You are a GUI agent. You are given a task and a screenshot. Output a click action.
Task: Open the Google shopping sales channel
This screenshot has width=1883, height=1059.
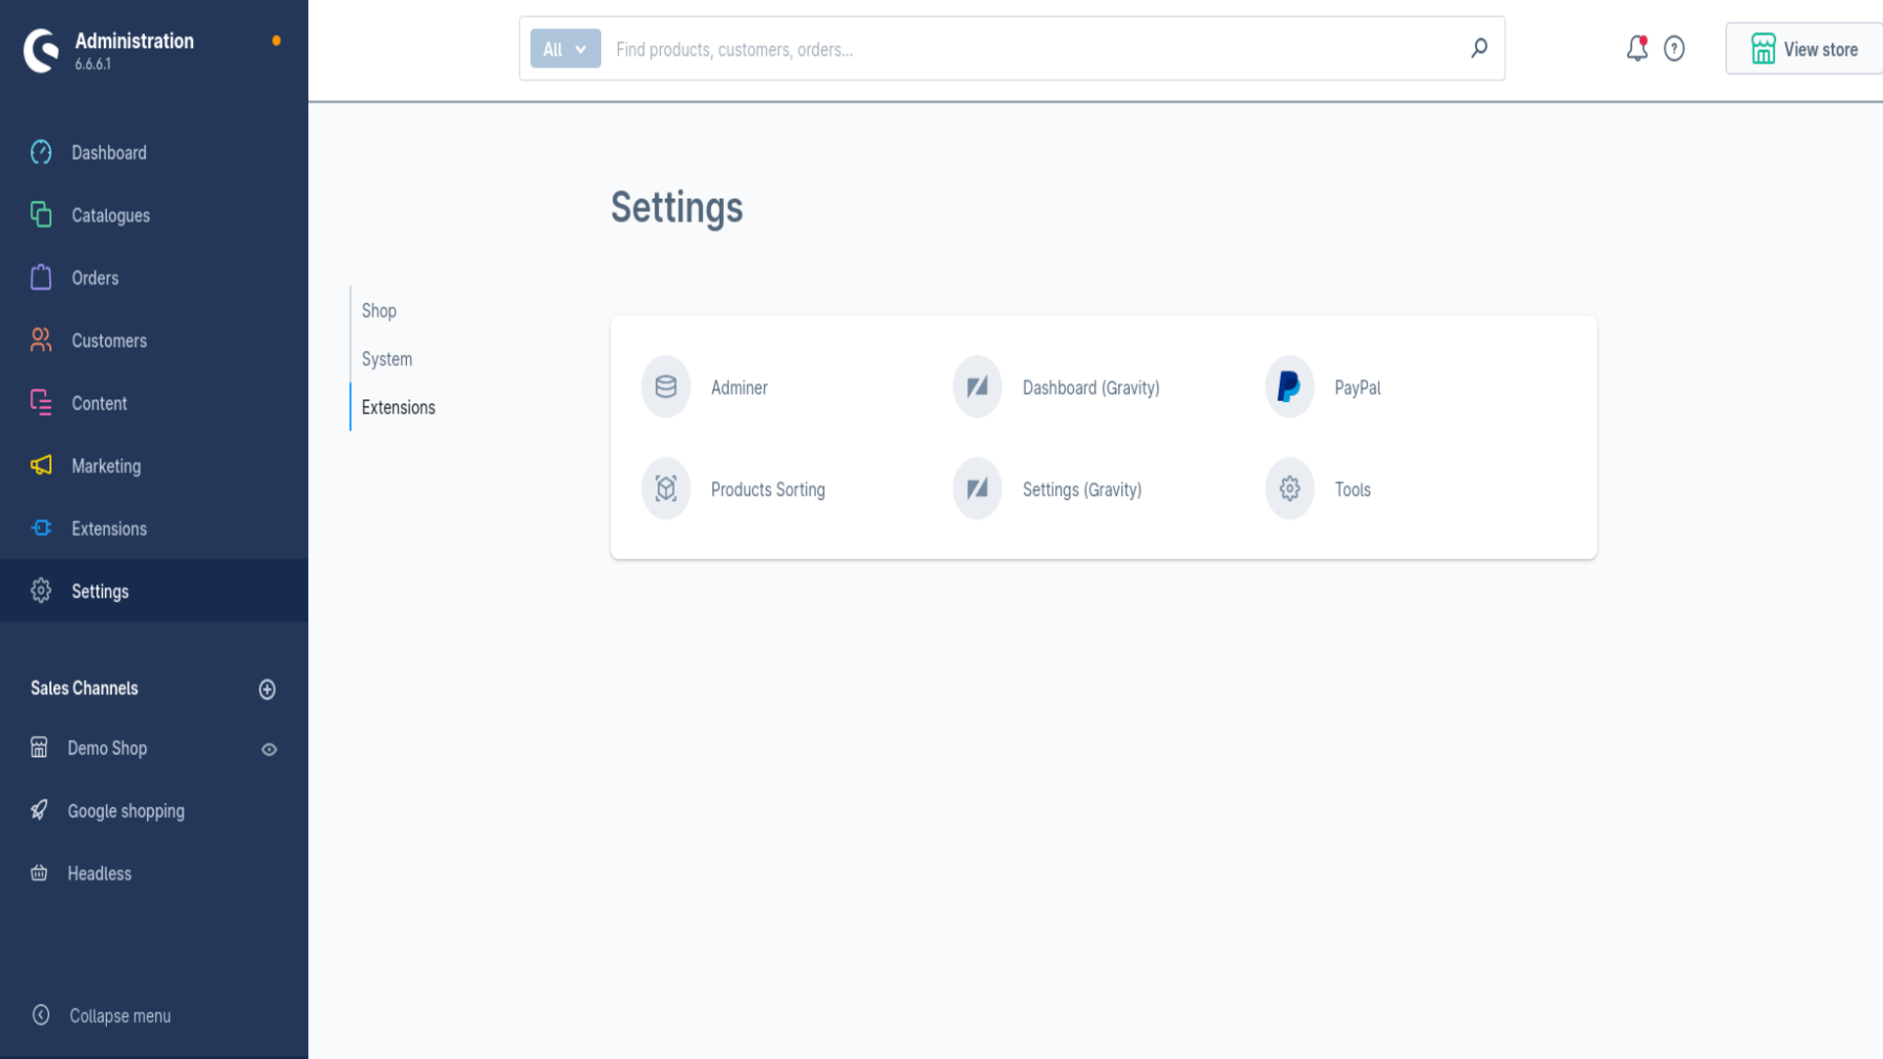(x=126, y=811)
